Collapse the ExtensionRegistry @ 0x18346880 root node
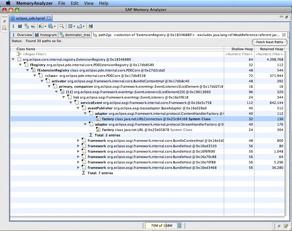The height and width of the screenshot is (231, 292). pos(13,59)
